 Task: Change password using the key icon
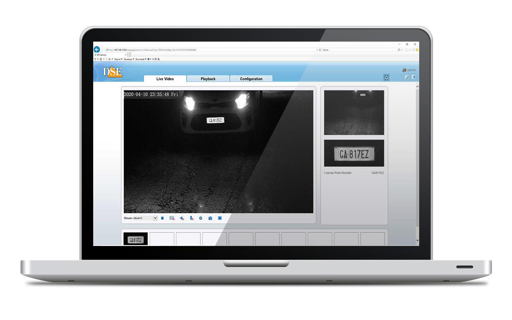pos(406,77)
